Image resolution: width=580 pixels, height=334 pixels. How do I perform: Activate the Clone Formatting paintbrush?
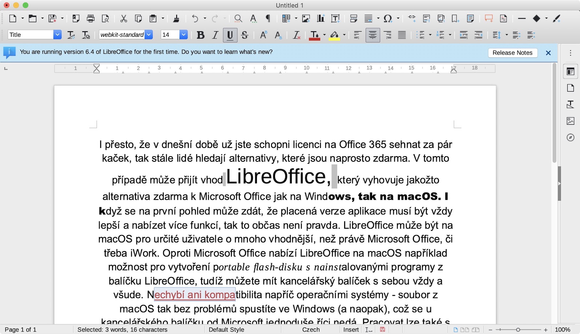(x=176, y=19)
